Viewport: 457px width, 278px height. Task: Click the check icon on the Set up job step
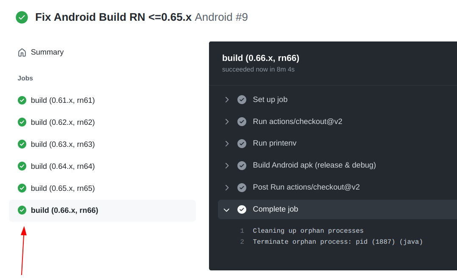pyautogui.click(x=242, y=99)
